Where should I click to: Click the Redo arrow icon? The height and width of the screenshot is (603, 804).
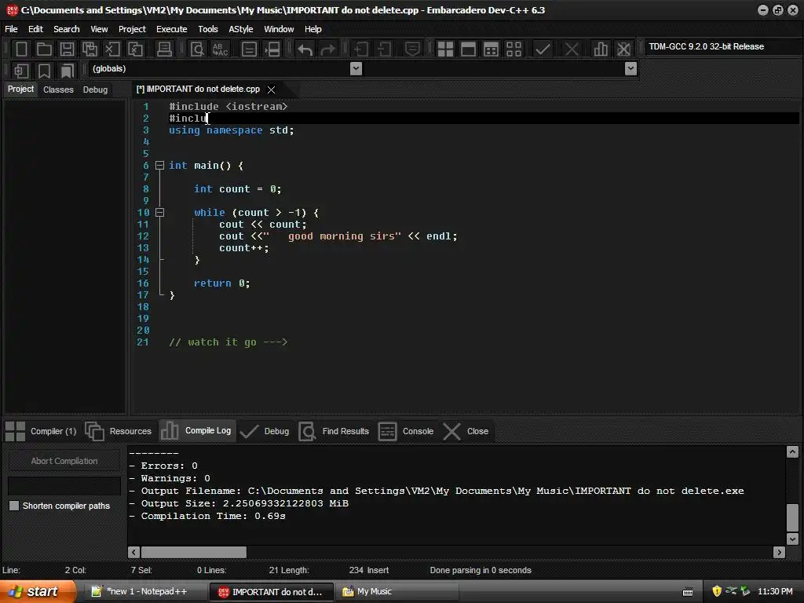[327, 49]
